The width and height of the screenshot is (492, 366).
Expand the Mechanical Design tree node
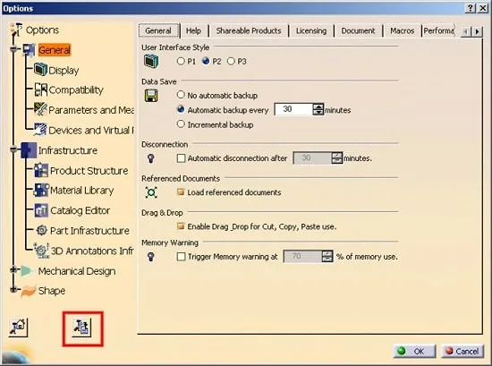(x=13, y=269)
